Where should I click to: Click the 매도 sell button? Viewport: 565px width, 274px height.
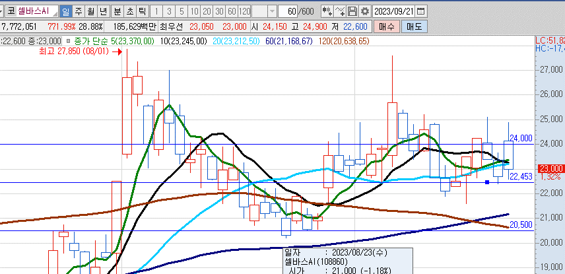tap(414, 26)
